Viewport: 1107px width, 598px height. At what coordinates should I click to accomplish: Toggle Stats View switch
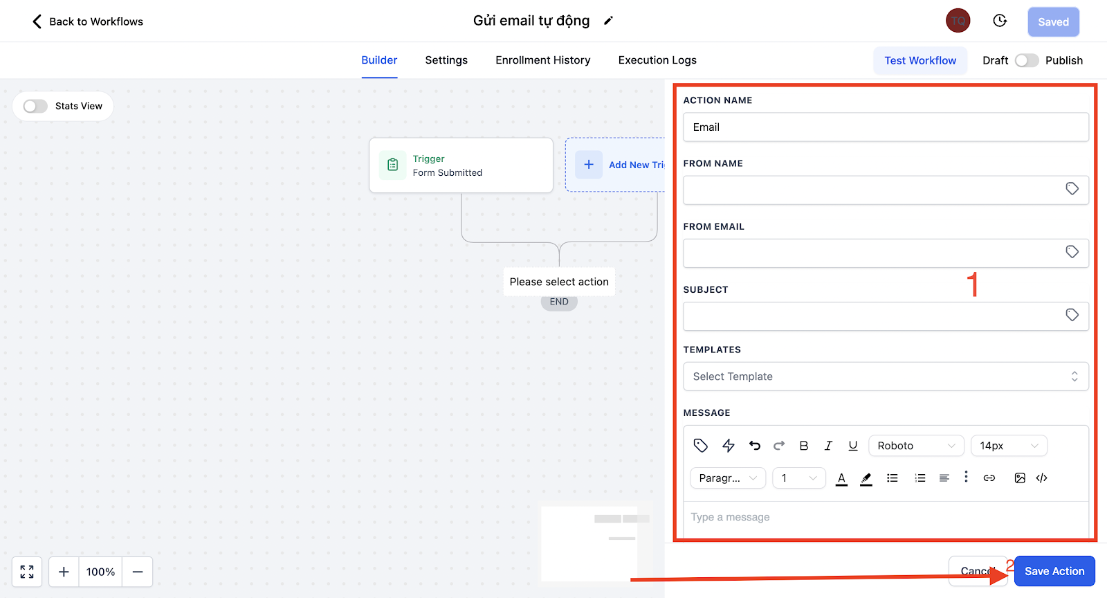coord(35,106)
